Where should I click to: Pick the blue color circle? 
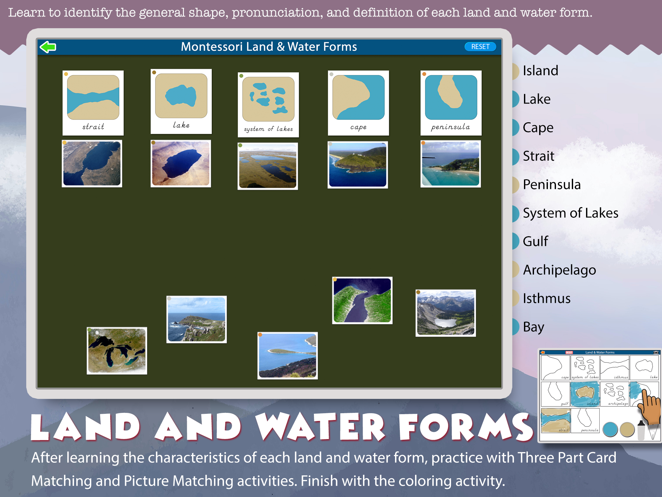pyautogui.click(x=610, y=430)
